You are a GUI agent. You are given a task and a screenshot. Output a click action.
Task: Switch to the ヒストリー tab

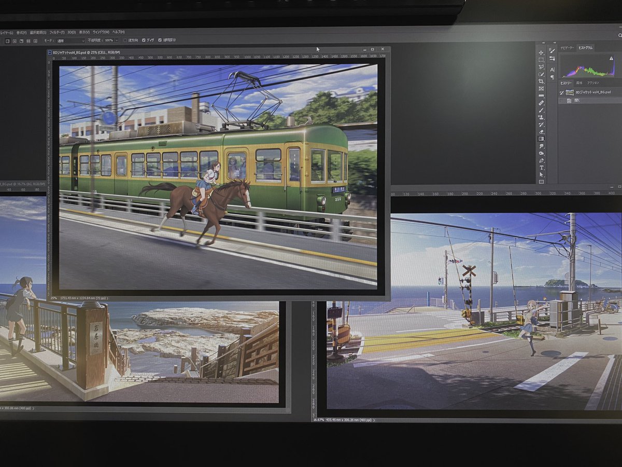(x=566, y=83)
